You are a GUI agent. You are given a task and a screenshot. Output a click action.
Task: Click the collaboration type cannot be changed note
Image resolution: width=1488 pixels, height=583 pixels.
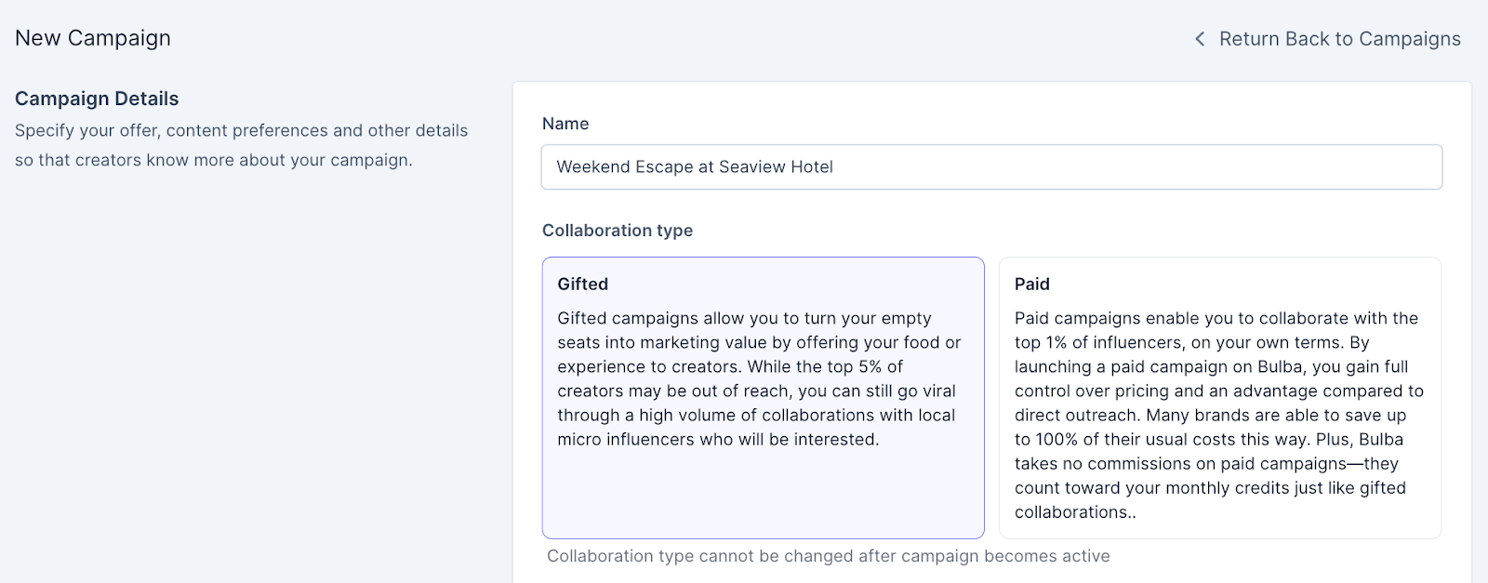pyautogui.click(x=828, y=556)
